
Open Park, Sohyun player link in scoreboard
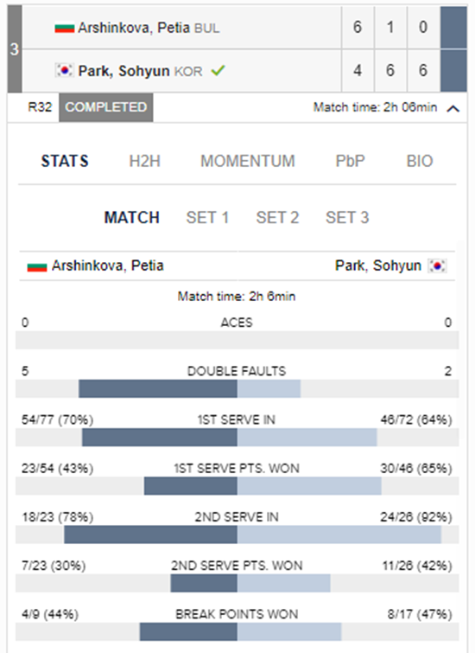(124, 71)
